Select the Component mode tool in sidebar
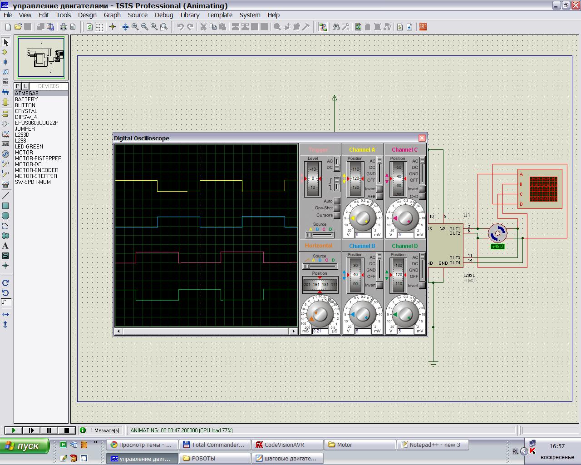 coord(5,52)
